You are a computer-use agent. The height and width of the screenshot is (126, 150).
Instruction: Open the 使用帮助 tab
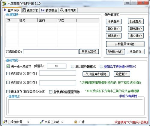click(x=68, y=10)
